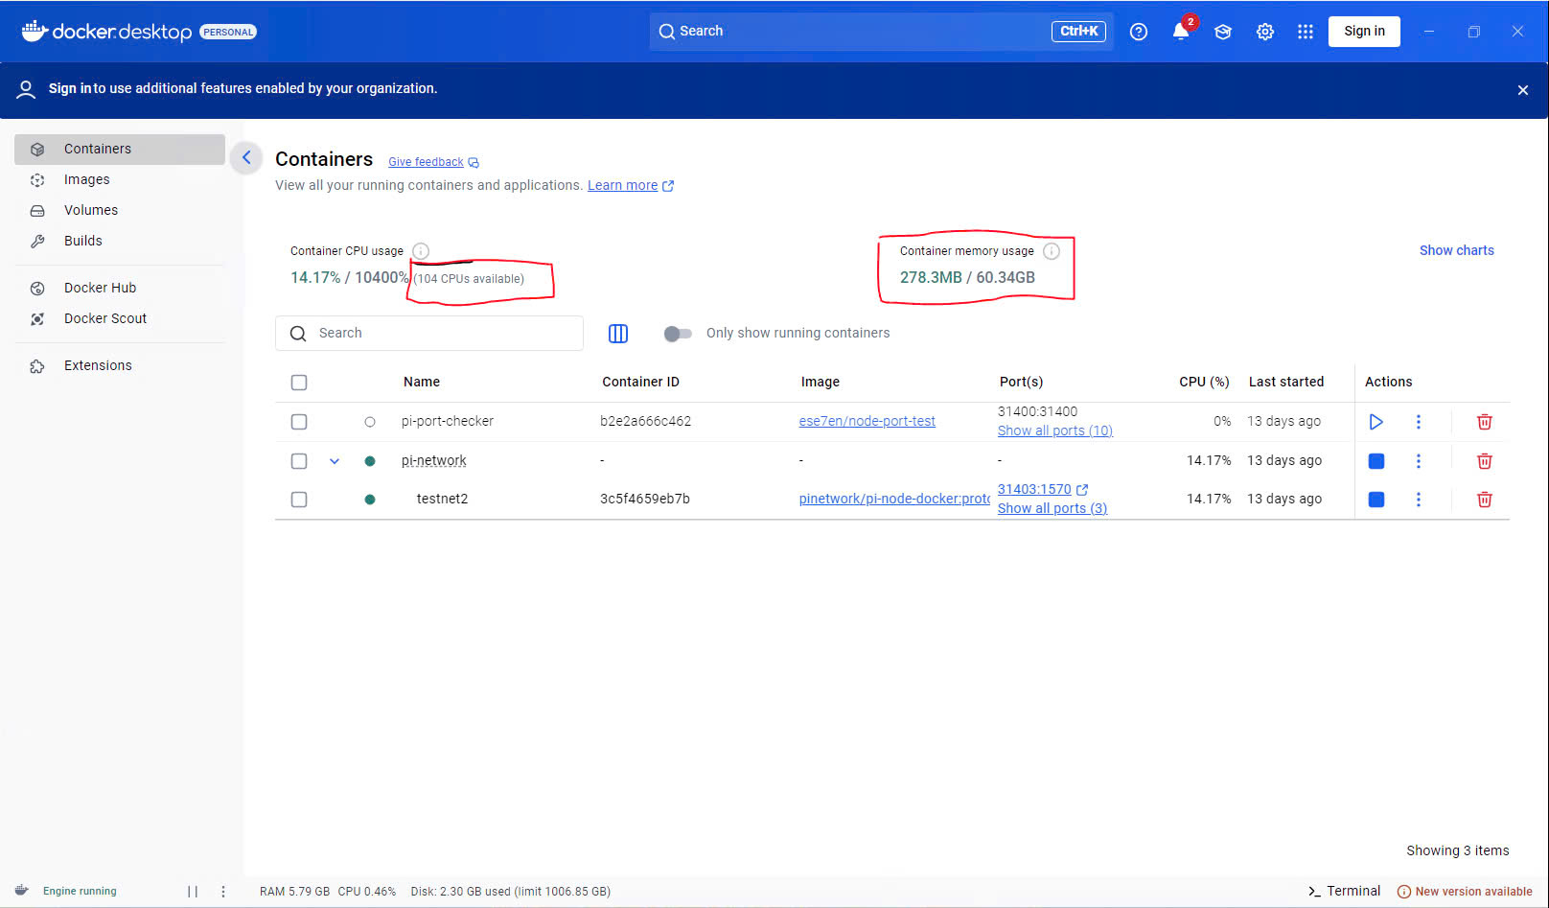Start the pi-port-checker container

[1376, 422]
